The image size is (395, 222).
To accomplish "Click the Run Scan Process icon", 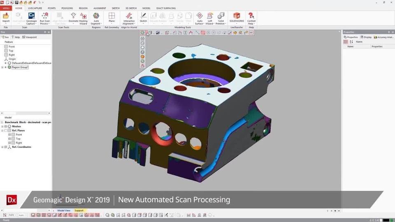I will 44,16.
